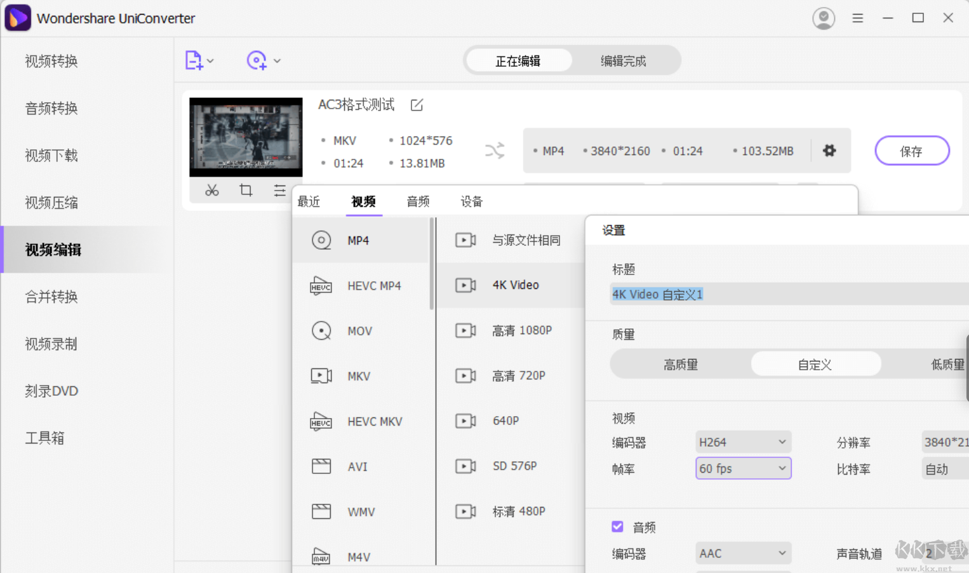The width and height of the screenshot is (969, 573).
Task: Click the effects adjust icon
Action: [x=279, y=190]
